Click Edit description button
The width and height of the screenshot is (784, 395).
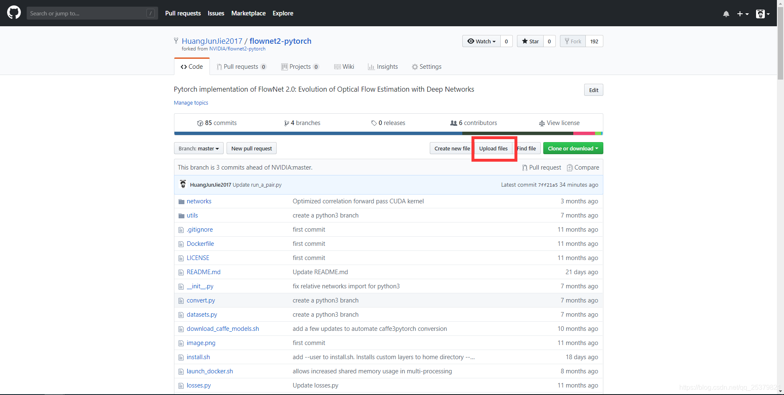click(x=594, y=90)
